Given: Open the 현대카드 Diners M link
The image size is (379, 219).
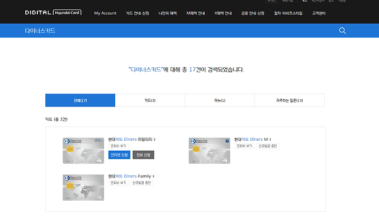Looking at the screenshot, I should click(x=251, y=139).
